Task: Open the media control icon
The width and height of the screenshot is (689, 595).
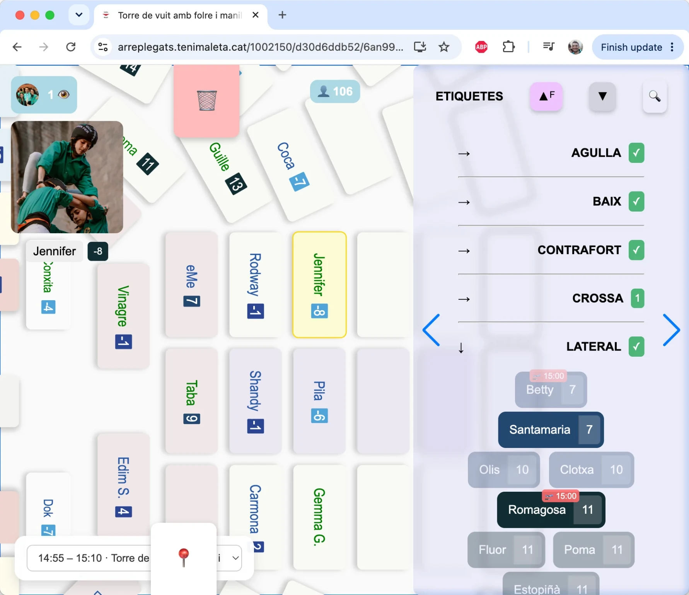Action: click(x=548, y=47)
